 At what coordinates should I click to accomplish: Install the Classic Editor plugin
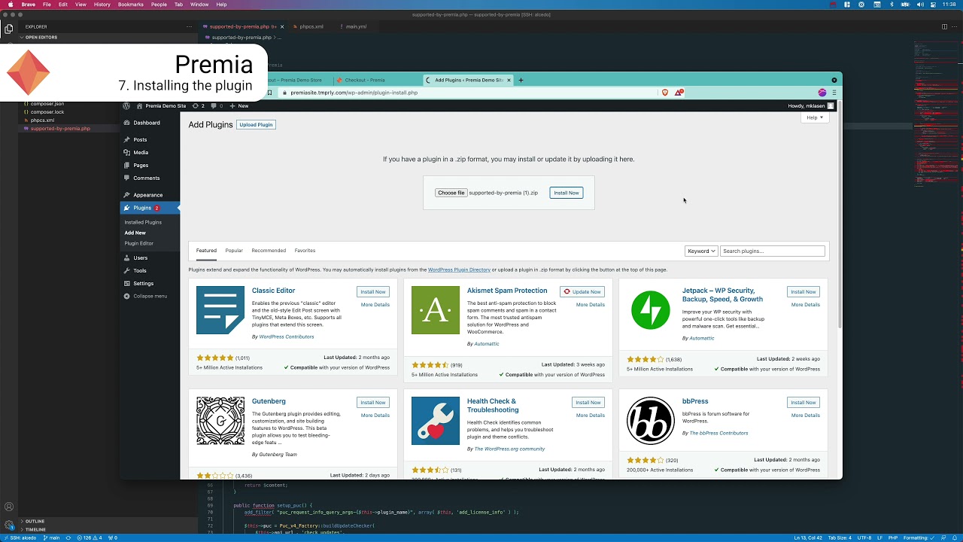373,291
